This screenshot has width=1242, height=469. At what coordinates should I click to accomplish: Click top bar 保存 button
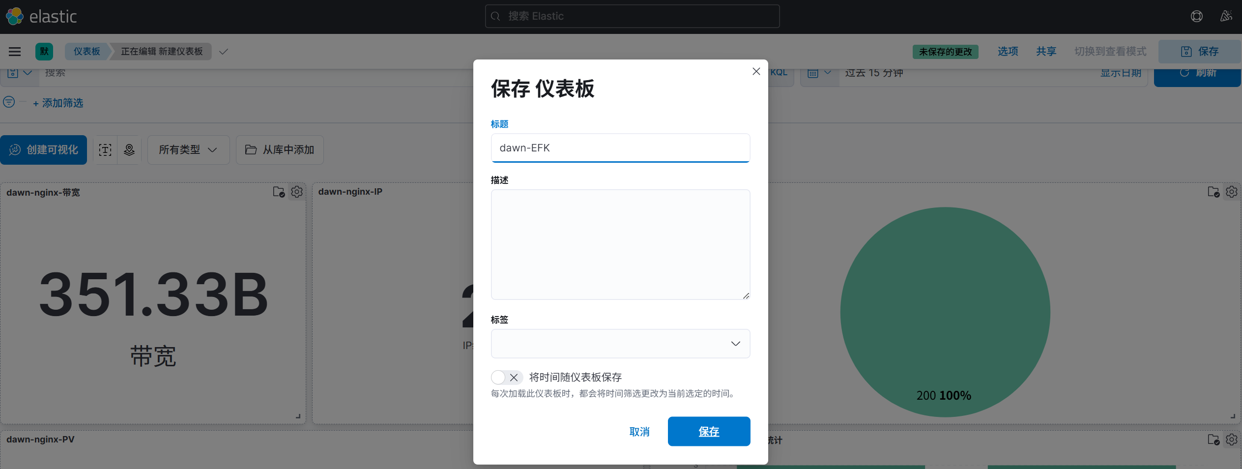click(x=1200, y=52)
